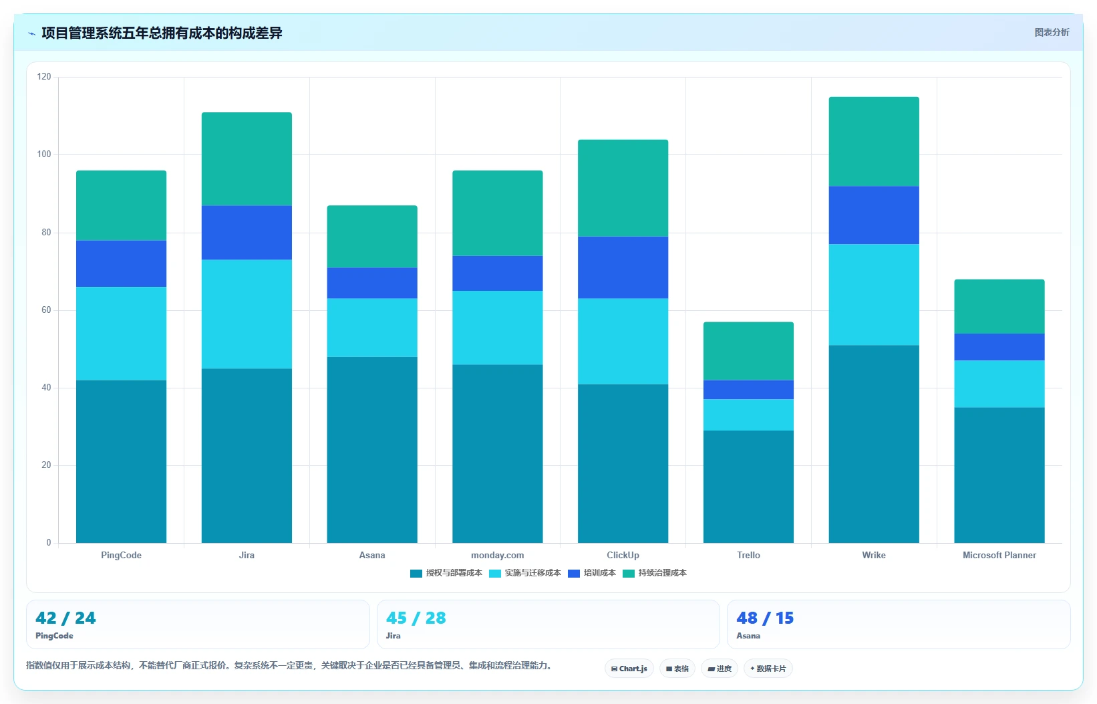1097x704 pixels.
Task: Click the 数据卡片 chip
Action: [x=768, y=669]
